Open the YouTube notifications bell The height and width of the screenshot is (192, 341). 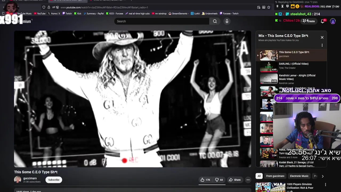pos(323,21)
